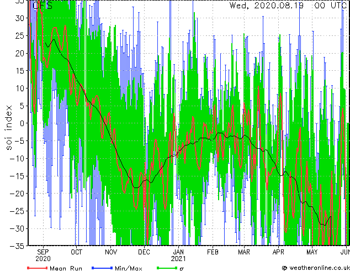
Task: Click the 'OCT' month label
Action: [76, 252]
